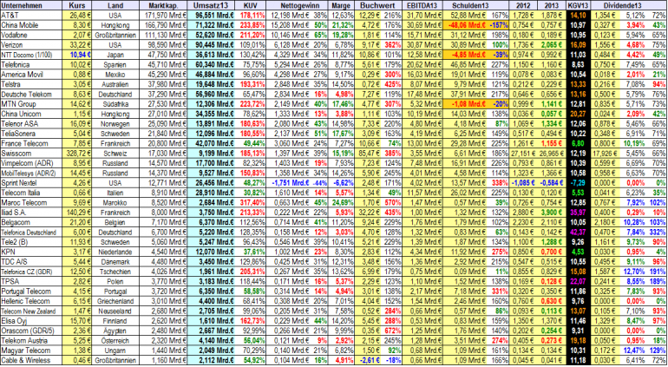Click the Land column header
The width and height of the screenshot is (668, 367).
115,5
